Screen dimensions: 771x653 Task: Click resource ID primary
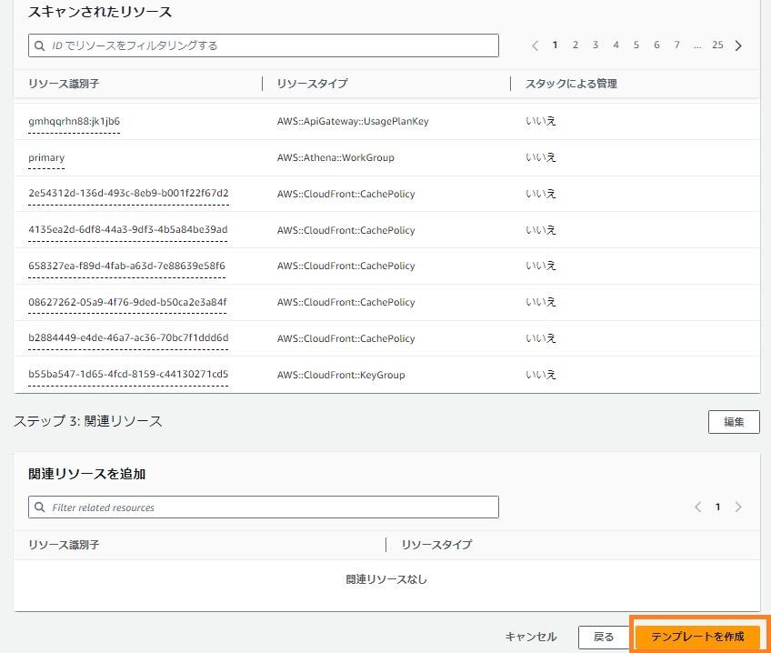46,158
